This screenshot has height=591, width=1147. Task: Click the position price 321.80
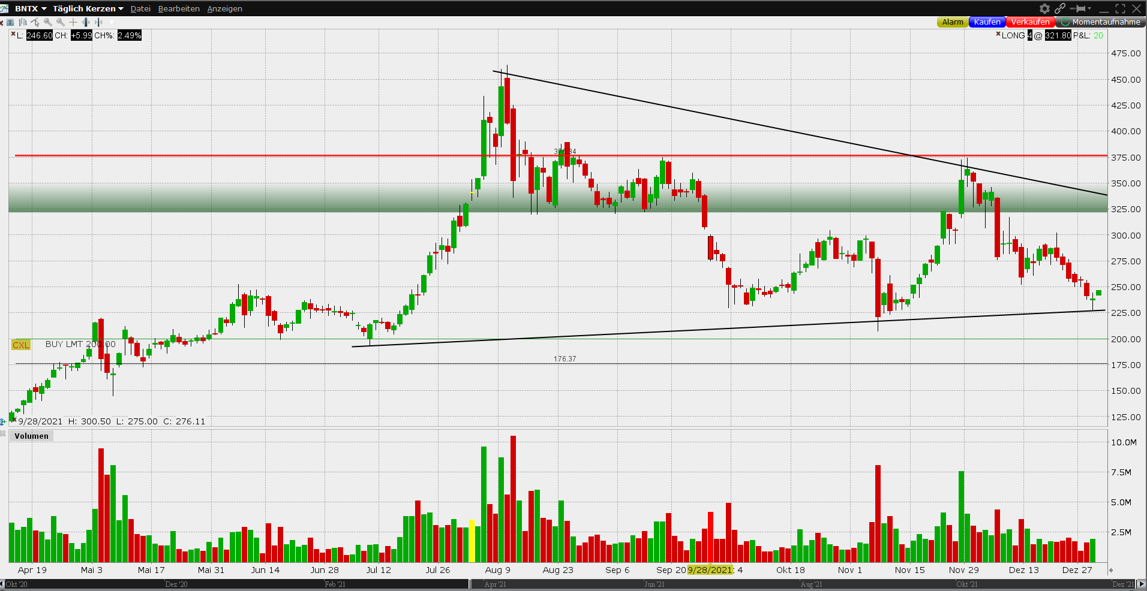1058,35
